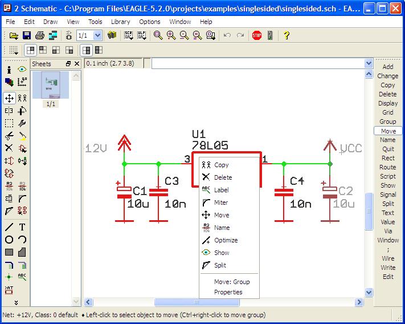Image resolution: width=405 pixels, height=324 pixels.
Task: Launch the CAM Processor icon
Action: click(53, 35)
